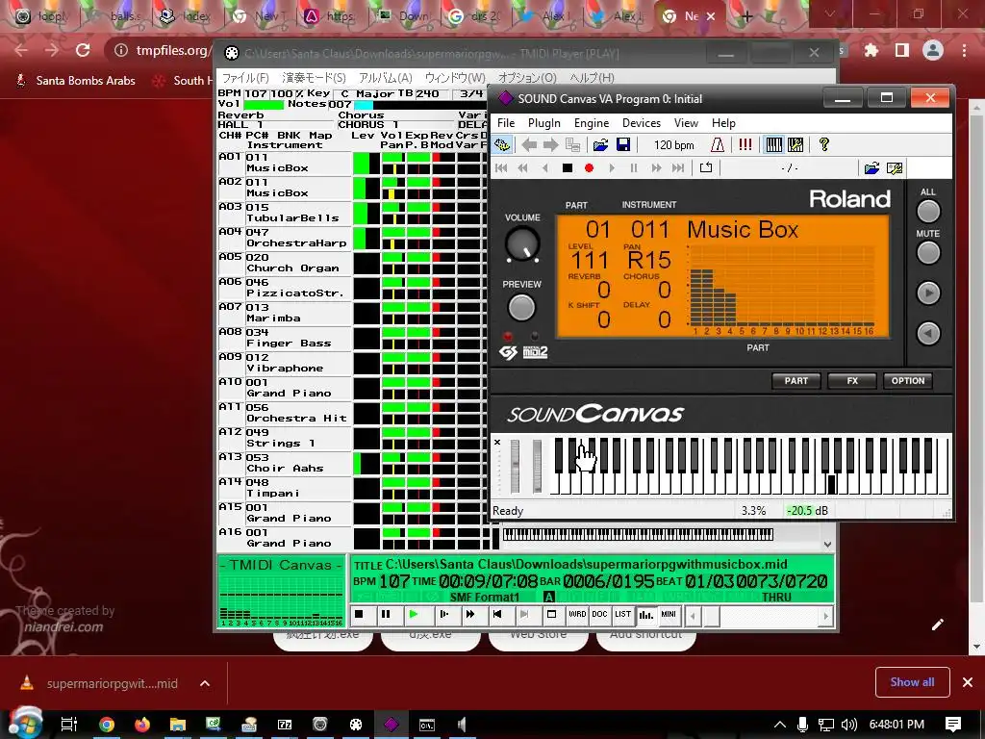Click the black stop square in Sound Canvas transport
Image resolution: width=985 pixels, height=739 pixels.
click(x=568, y=167)
